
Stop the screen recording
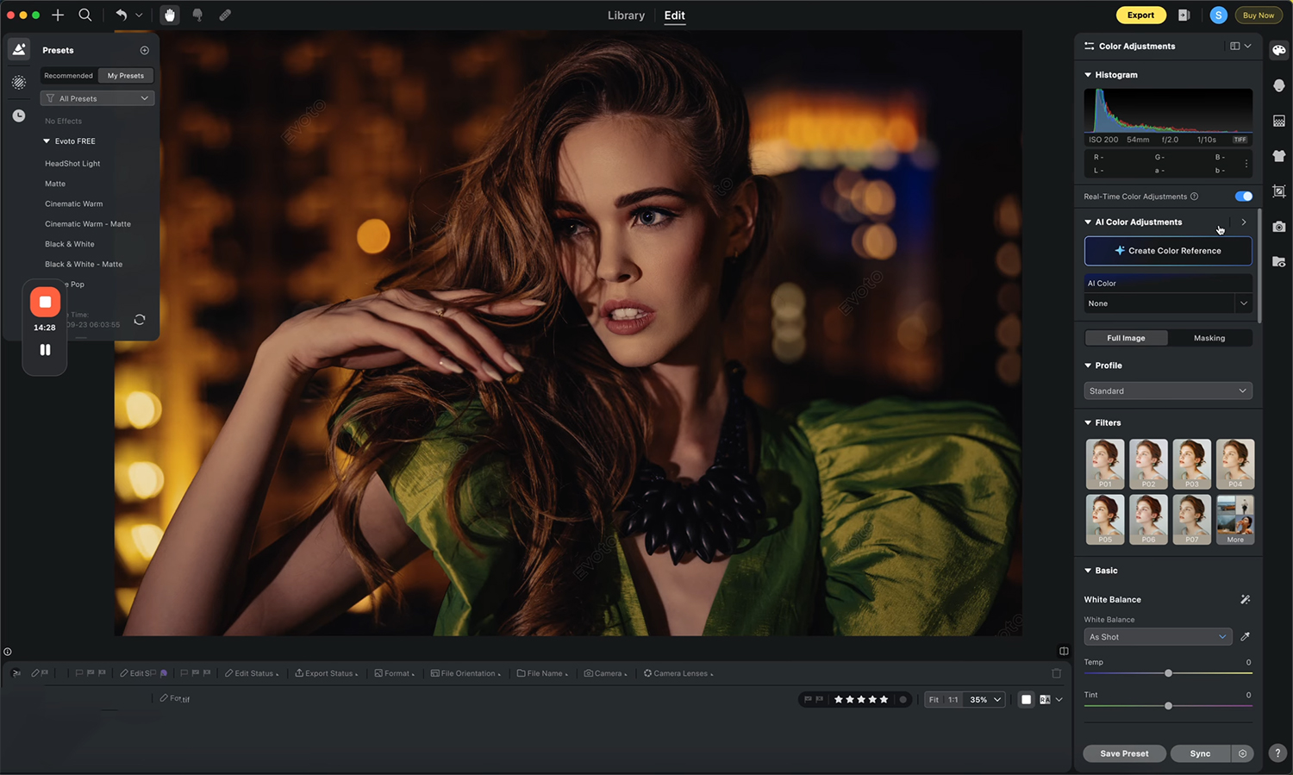(45, 302)
